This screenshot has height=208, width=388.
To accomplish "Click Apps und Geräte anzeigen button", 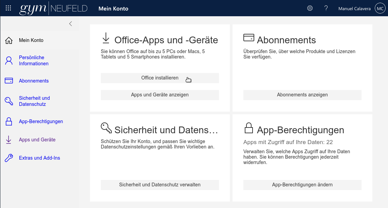I will click(160, 95).
